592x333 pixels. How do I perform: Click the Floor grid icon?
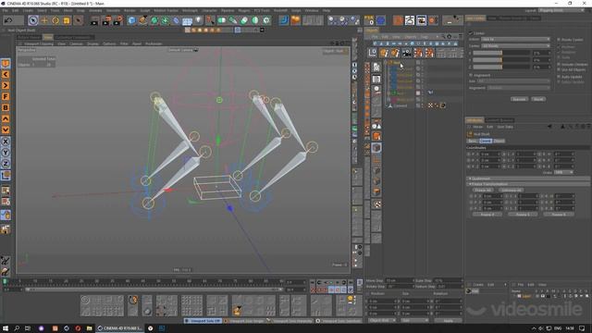pyautogui.click(x=187, y=20)
